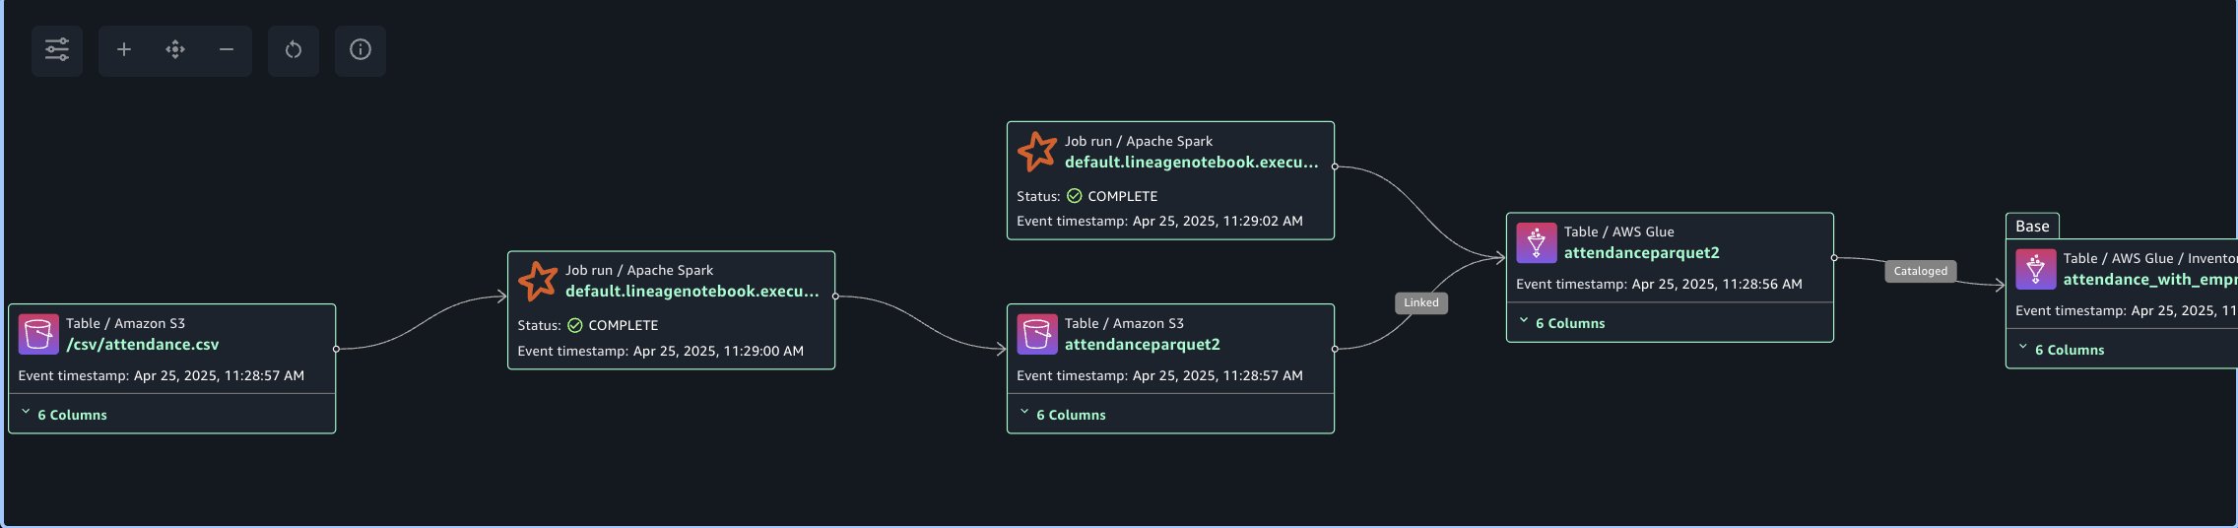Expand 6 Columns under S3 attendanceparquet2

tap(1070, 415)
